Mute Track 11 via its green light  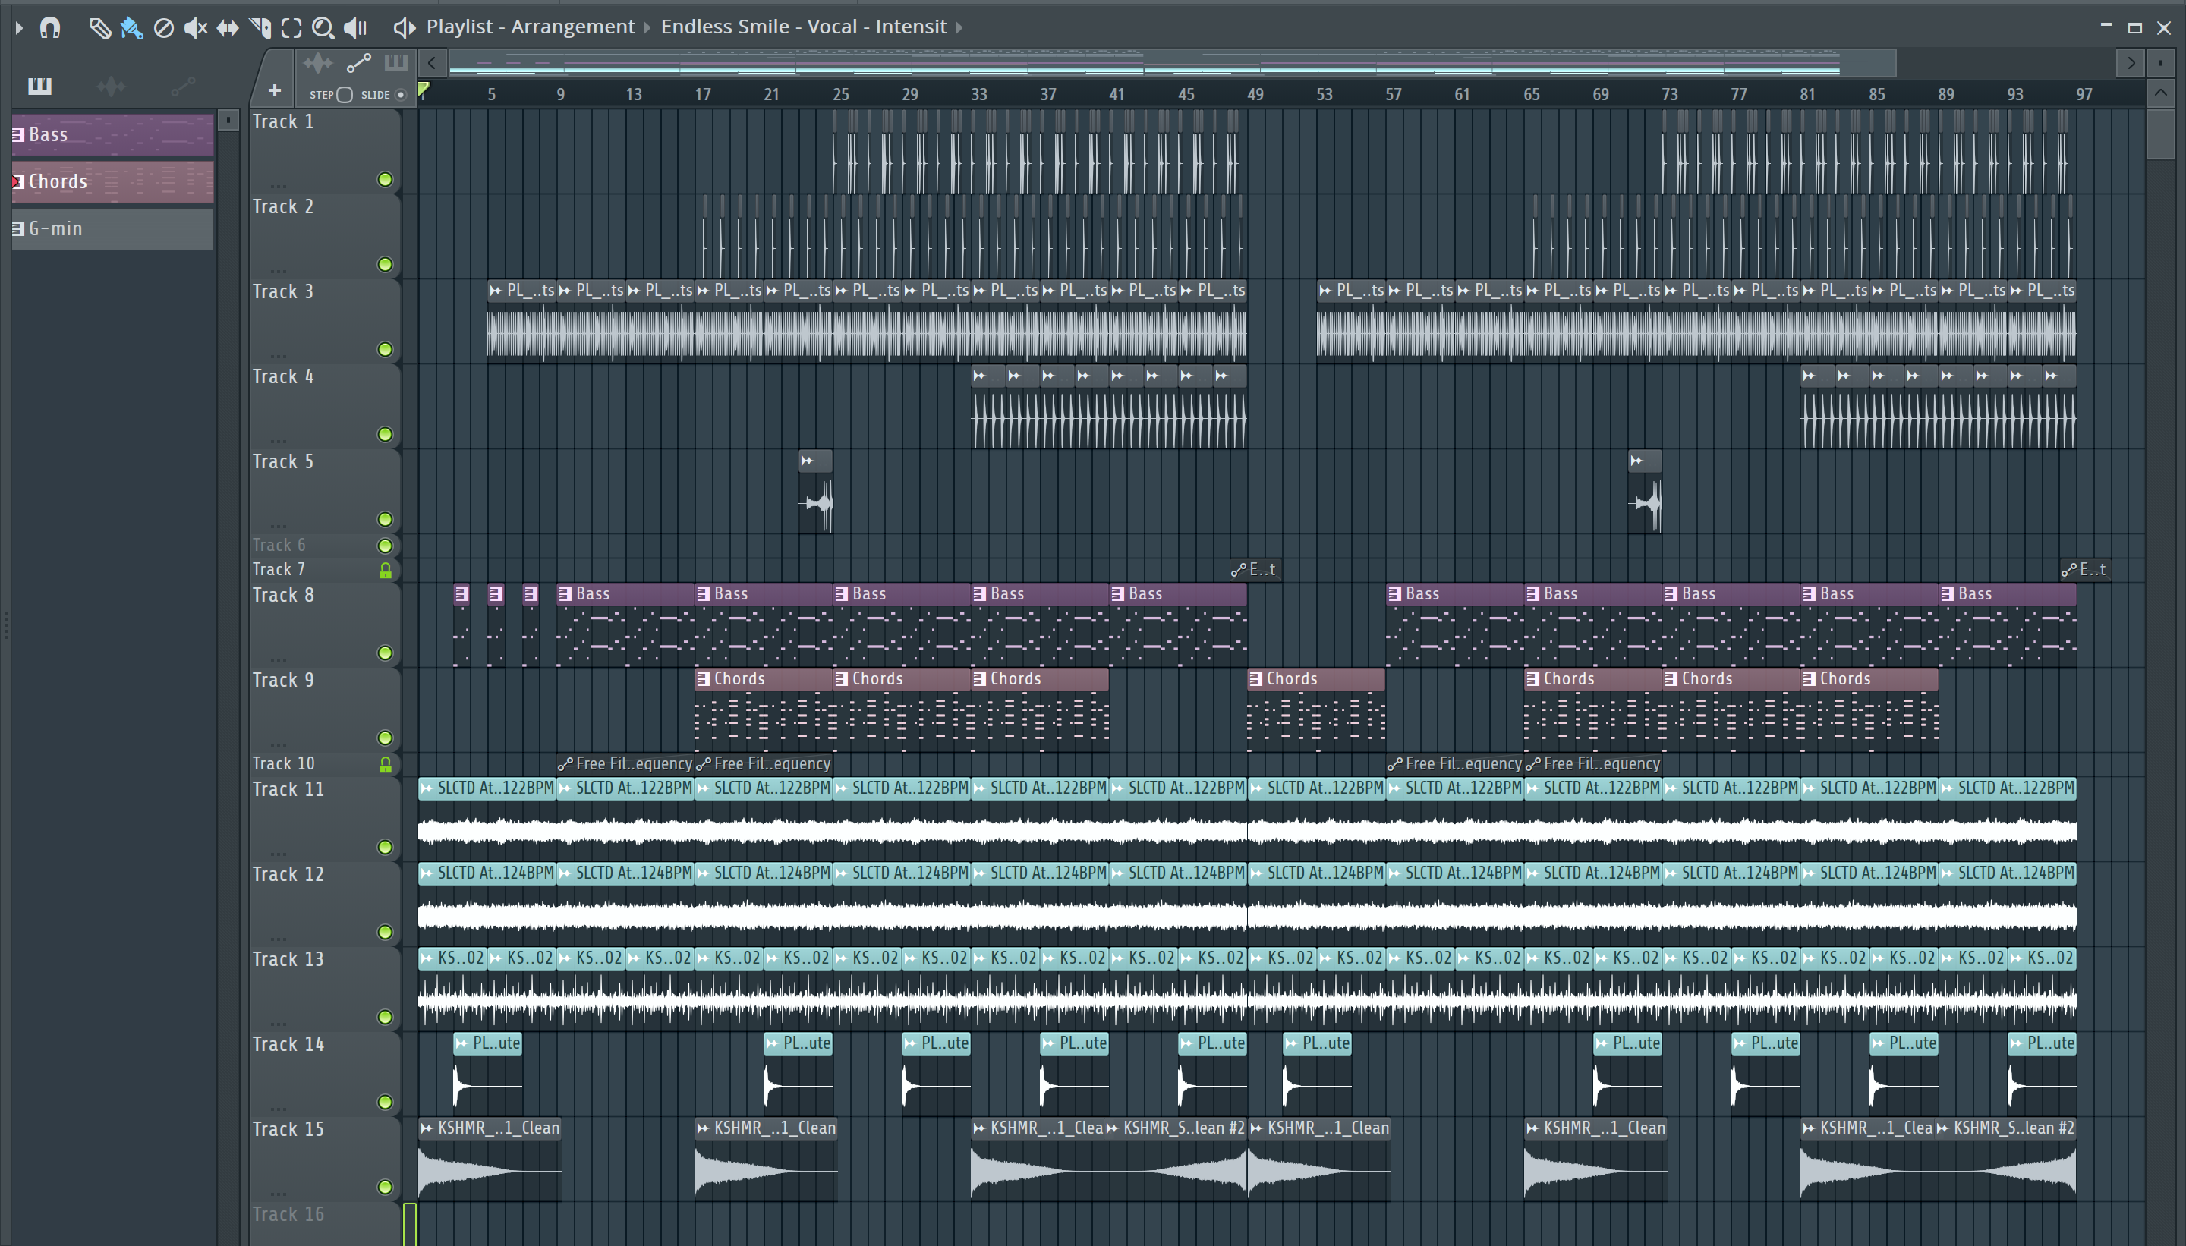[385, 847]
